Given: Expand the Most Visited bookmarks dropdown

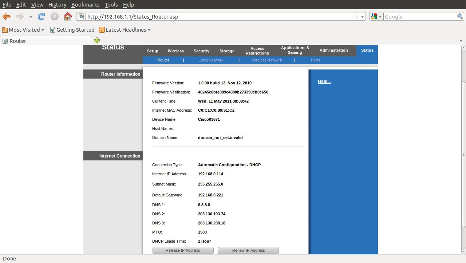Looking at the screenshot, I should point(43,30).
